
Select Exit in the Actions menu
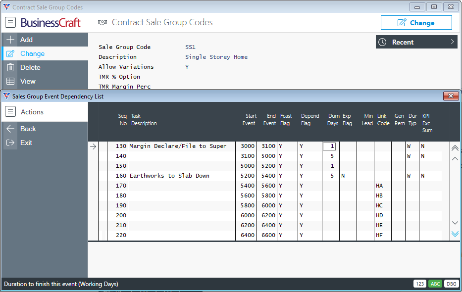click(x=45, y=143)
